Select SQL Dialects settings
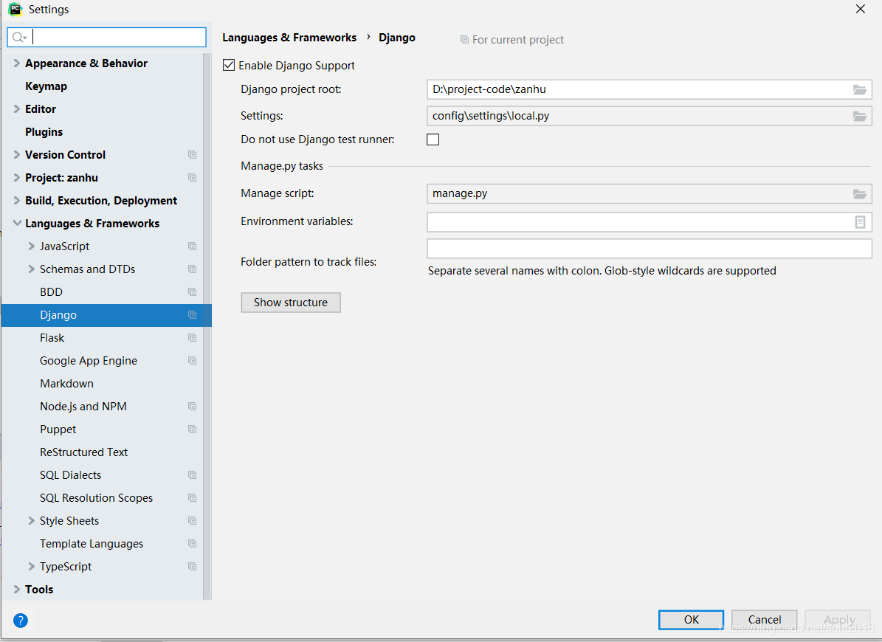Image resolution: width=882 pixels, height=642 pixels. [x=70, y=475]
